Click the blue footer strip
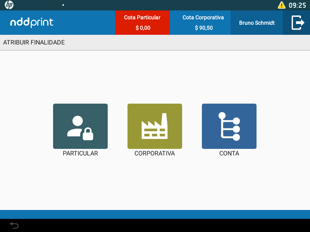This screenshot has width=310, height=232. 155,214
